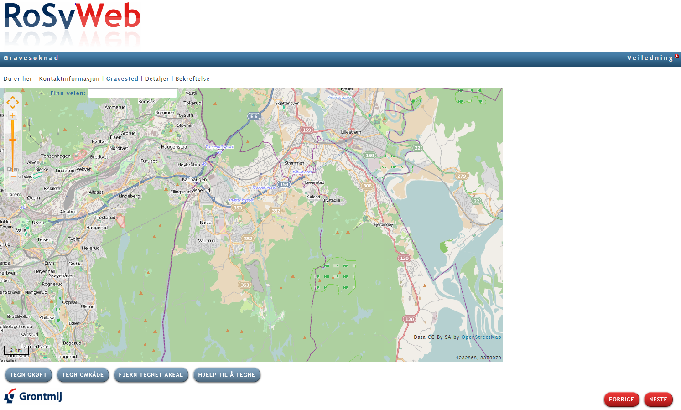Viewport: 681px width, 410px height.
Task: Click the Løvenstad label on the map
Action: point(315,182)
